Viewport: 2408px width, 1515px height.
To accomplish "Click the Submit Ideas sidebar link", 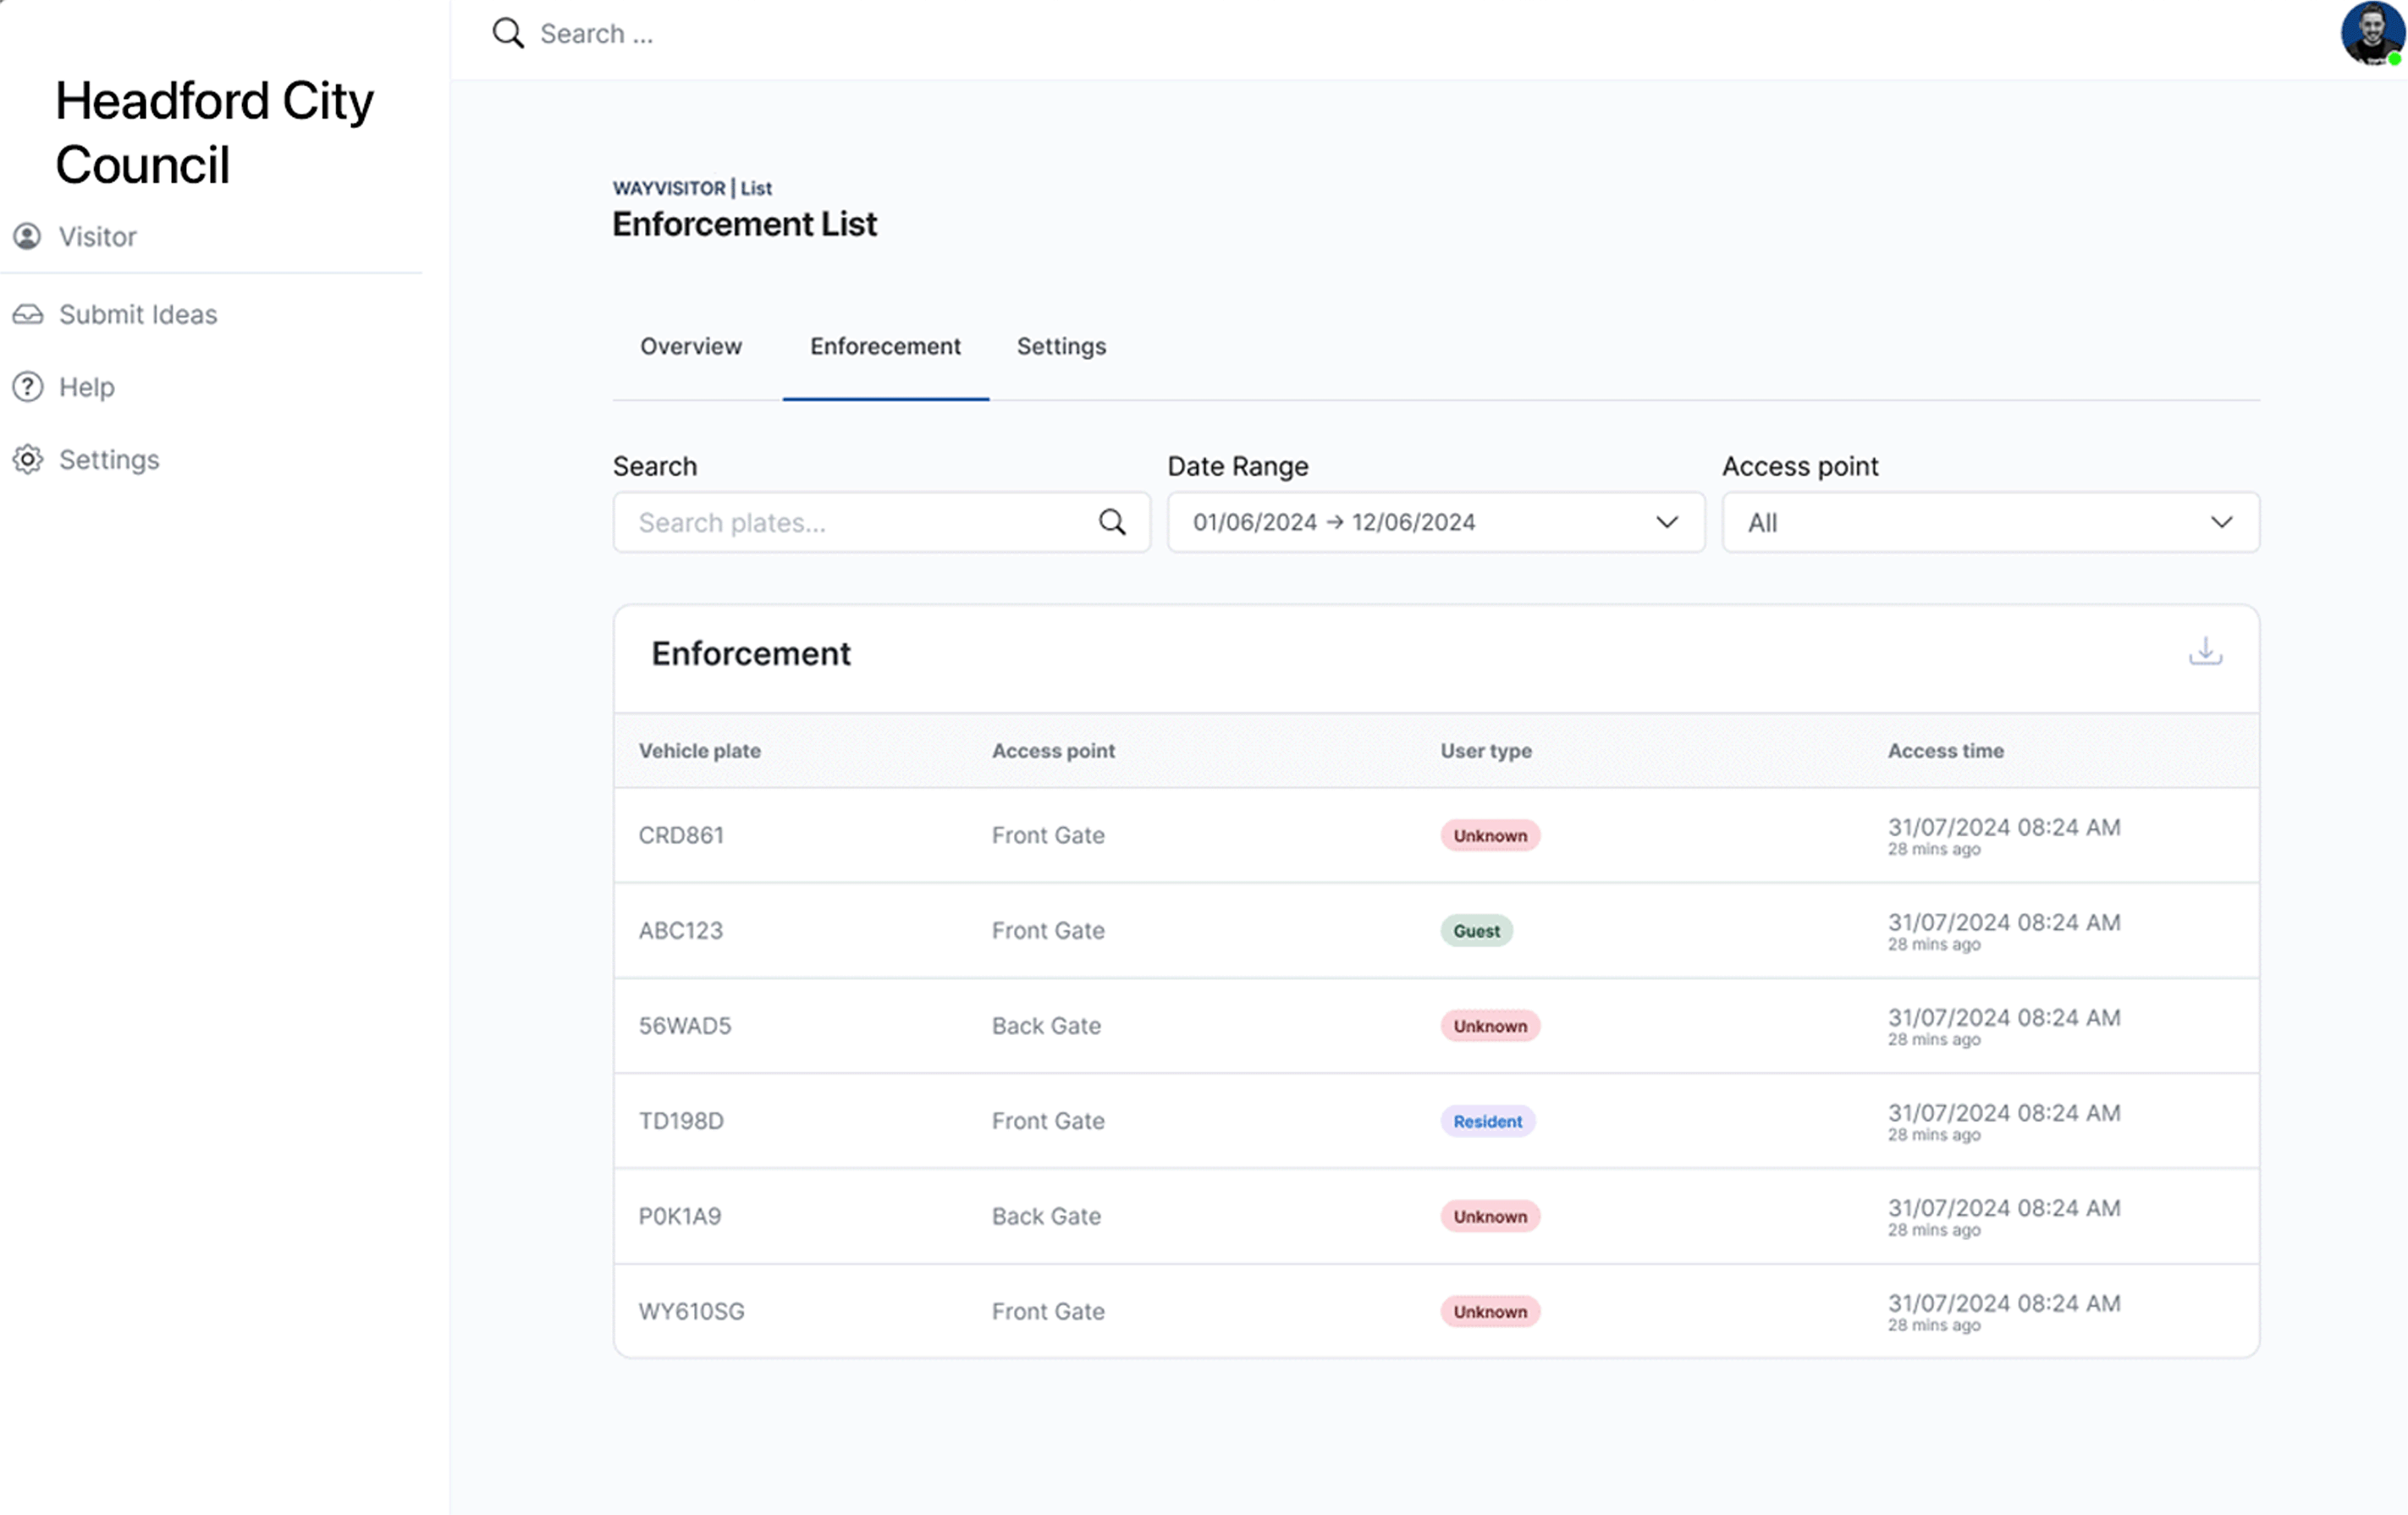I will click(x=138, y=315).
